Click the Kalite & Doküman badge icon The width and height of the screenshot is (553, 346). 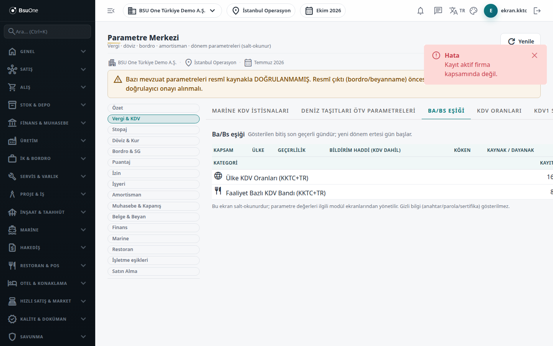pos(12,319)
